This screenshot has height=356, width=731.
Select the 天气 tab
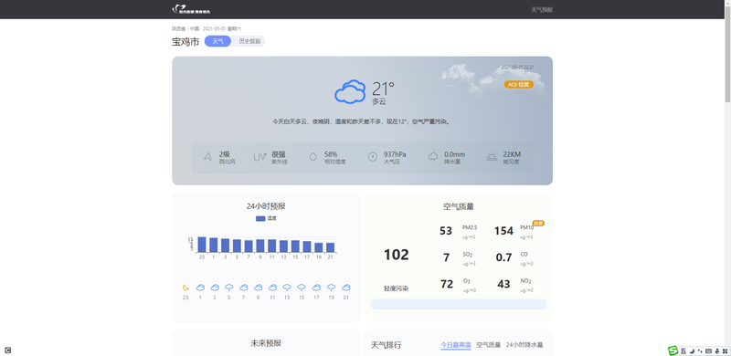pos(217,41)
